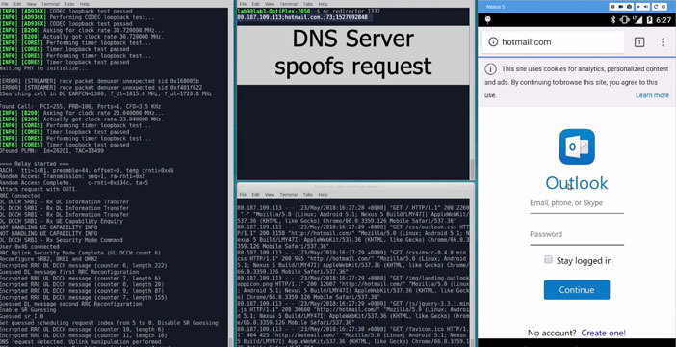Click '=== Relay started ===' line in left terminal

point(34,164)
